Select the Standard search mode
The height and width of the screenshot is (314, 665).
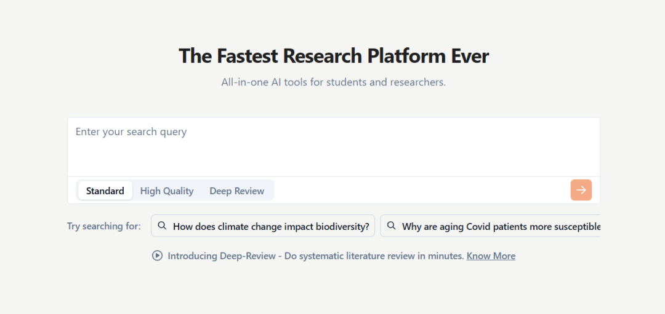point(105,190)
